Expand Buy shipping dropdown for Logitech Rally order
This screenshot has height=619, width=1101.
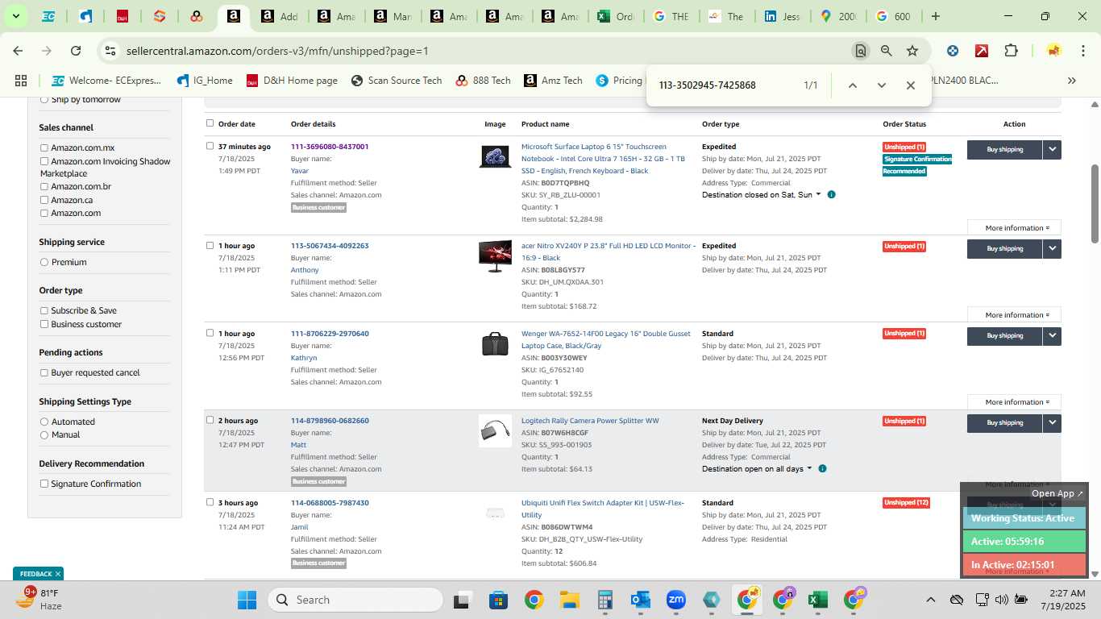click(1052, 423)
